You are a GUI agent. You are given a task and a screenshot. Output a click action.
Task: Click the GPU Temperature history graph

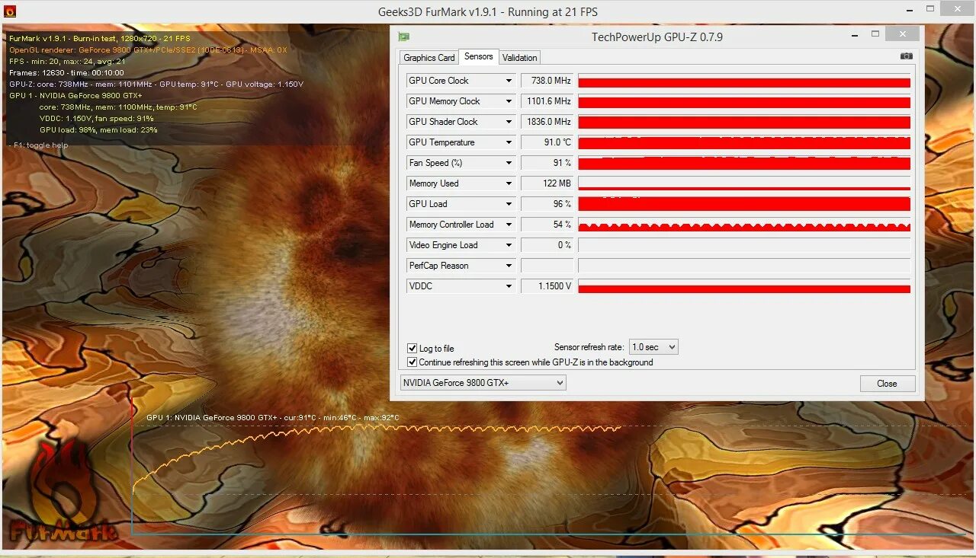click(x=744, y=142)
